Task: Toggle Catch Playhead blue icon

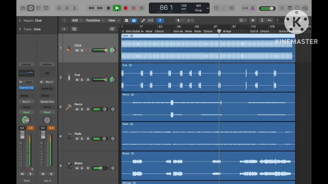Action: [x=160, y=20]
